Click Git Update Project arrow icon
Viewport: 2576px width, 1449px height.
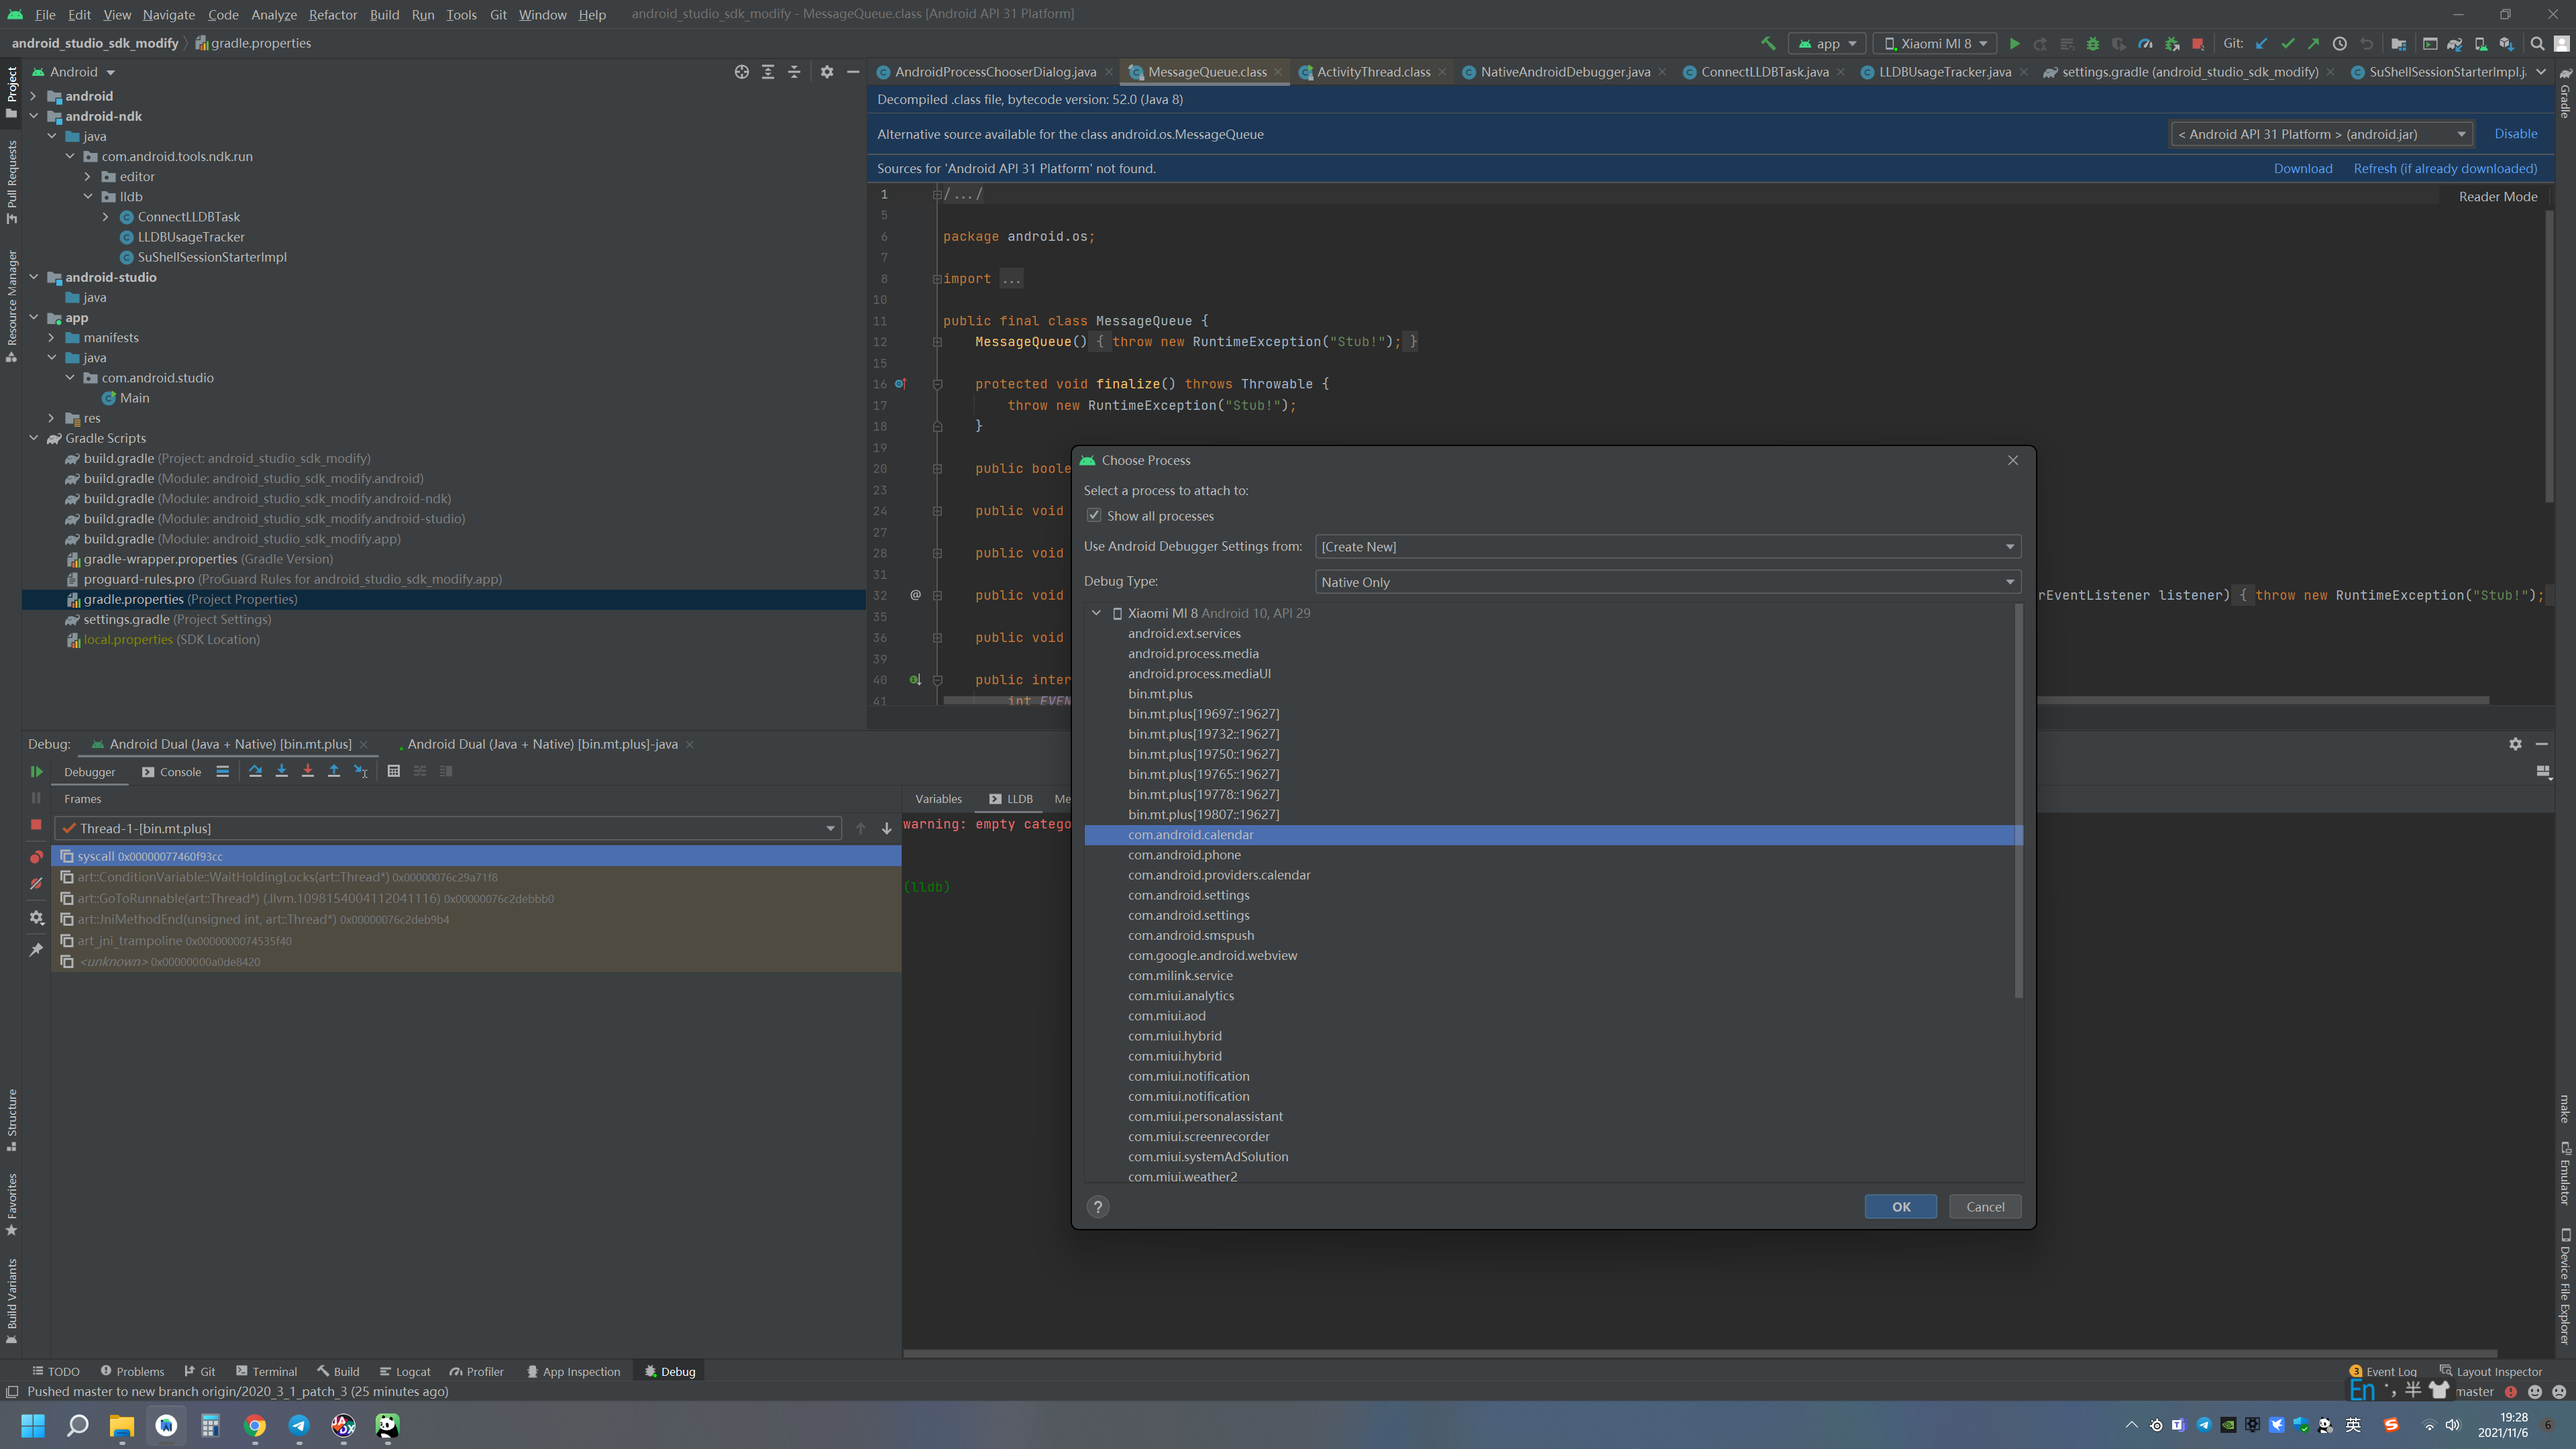click(2261, 44)
